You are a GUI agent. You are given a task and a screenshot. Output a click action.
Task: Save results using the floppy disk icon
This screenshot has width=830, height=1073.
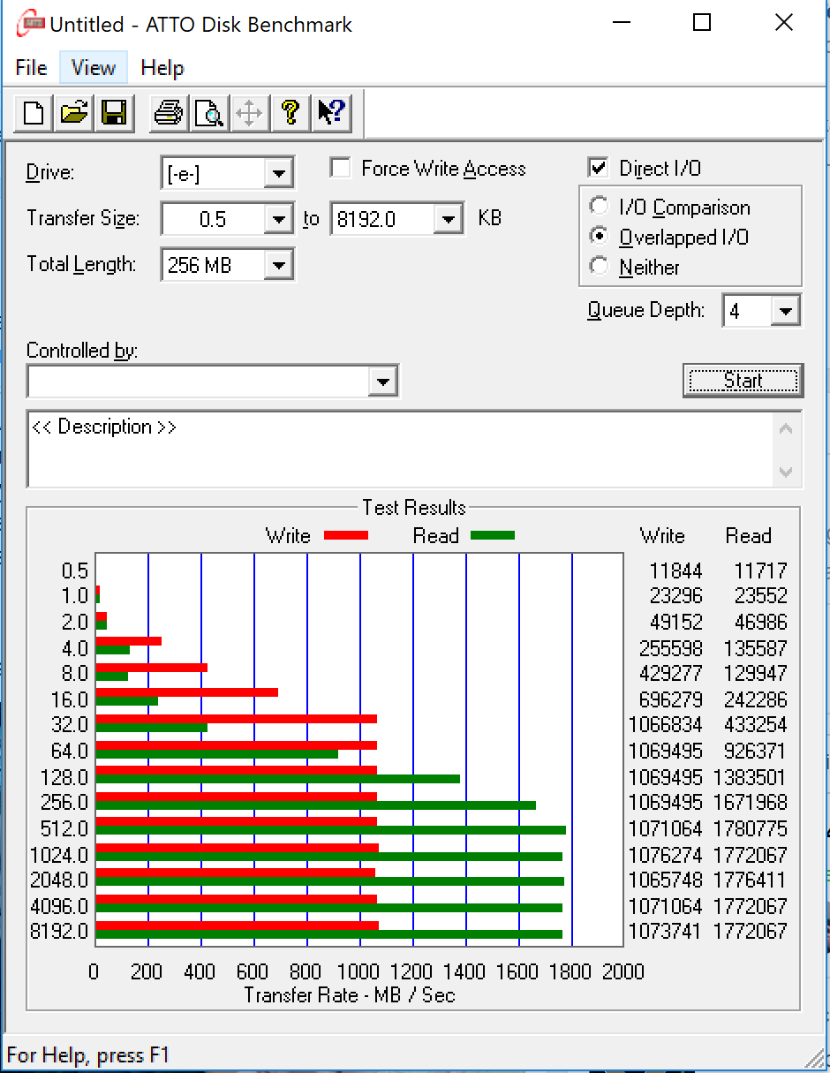(114, 113)
